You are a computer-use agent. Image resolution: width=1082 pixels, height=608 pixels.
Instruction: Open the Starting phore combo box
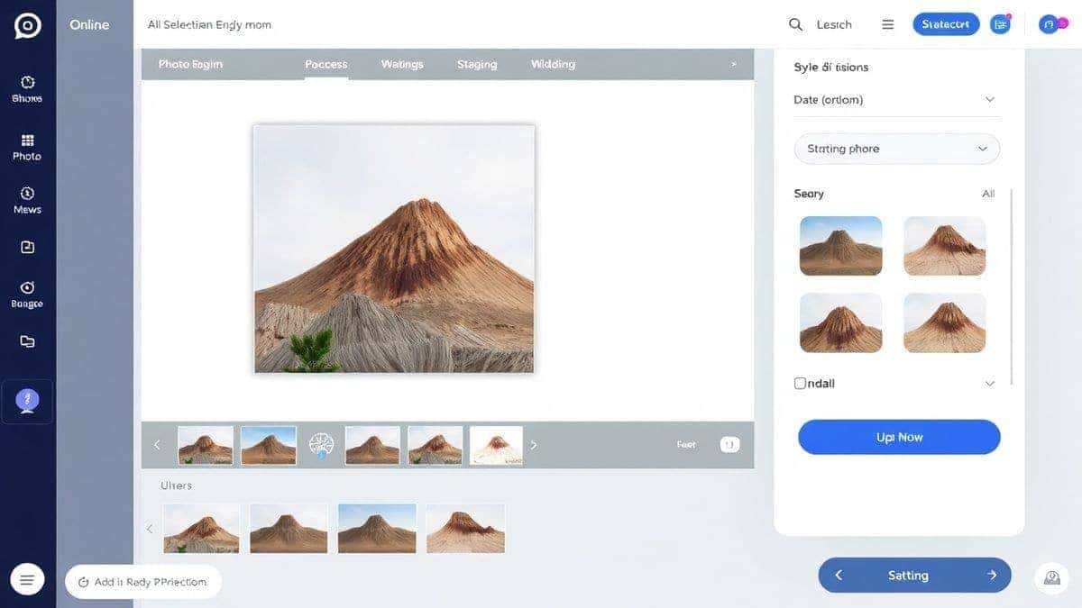(896, 149)
